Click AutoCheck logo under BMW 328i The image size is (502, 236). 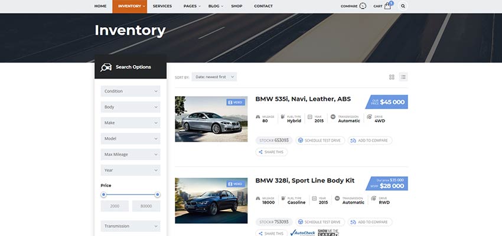(302, 233)
